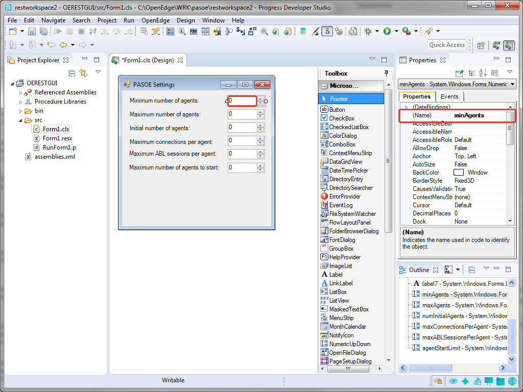Expand the (DataBindings) property
This screenshot has width=523, height=392.
pos(406,107)
